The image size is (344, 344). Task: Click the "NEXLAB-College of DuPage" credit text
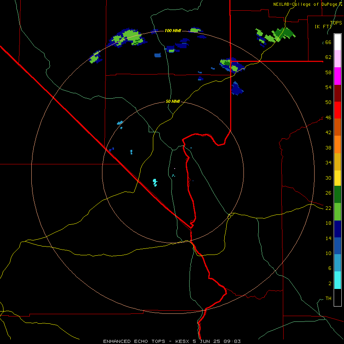305,4
